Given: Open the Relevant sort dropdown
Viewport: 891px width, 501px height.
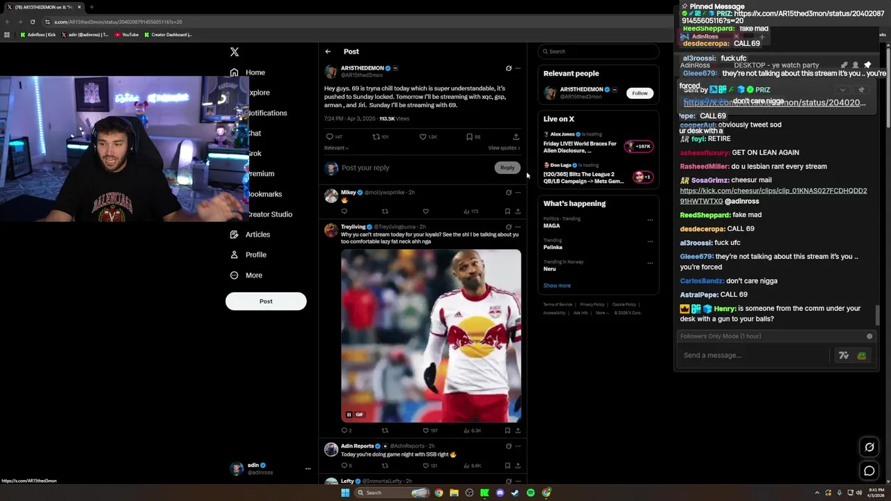Looking at the screenshot, I should pyautogui.click(x=336, y=148).
